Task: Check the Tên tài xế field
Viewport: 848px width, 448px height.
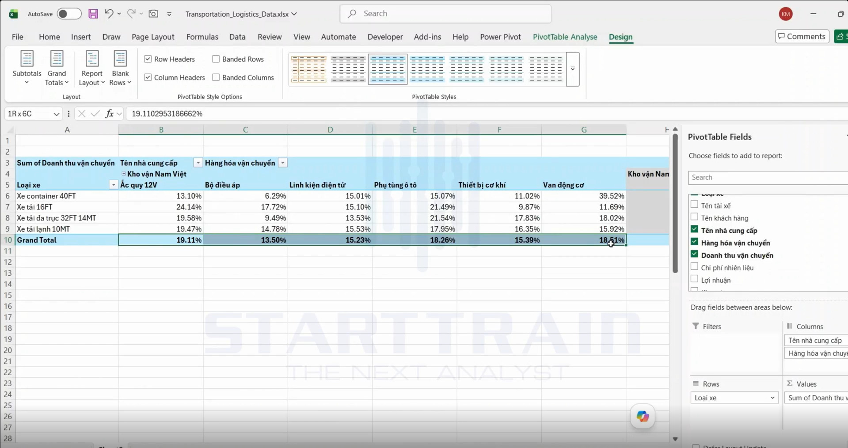Action: [694, 205]
